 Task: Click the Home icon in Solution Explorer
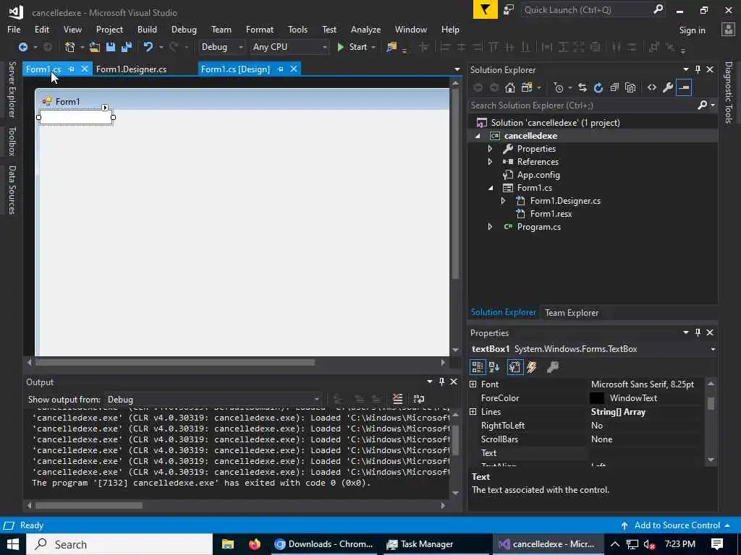click(509, 87)
